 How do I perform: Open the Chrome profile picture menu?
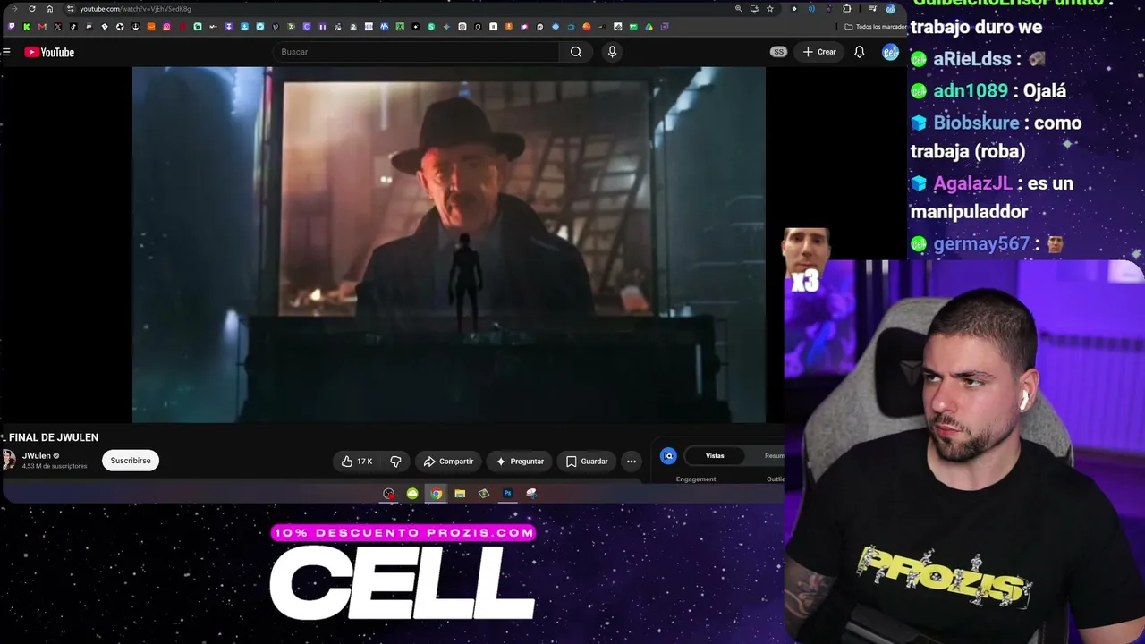click(890, 9)
